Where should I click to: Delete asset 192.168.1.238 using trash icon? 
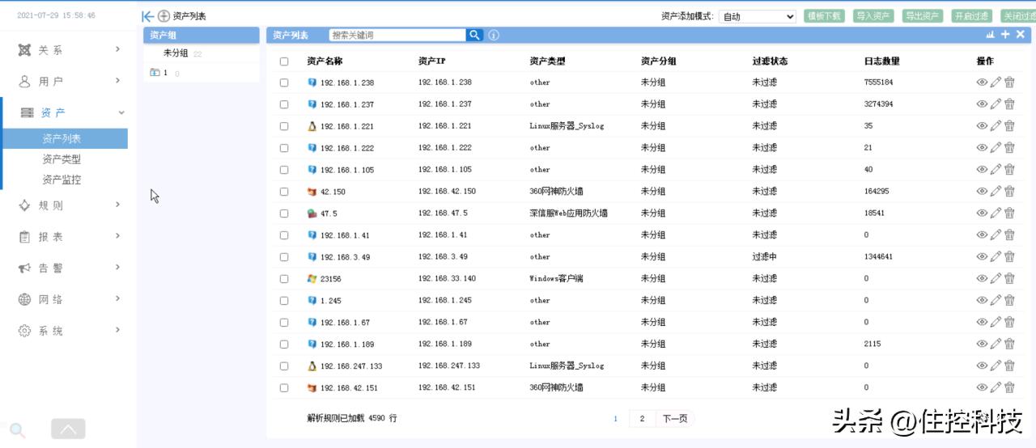click(x=1009, y=82)
